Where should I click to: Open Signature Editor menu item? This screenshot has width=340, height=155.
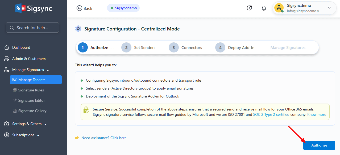pos(31,100)
